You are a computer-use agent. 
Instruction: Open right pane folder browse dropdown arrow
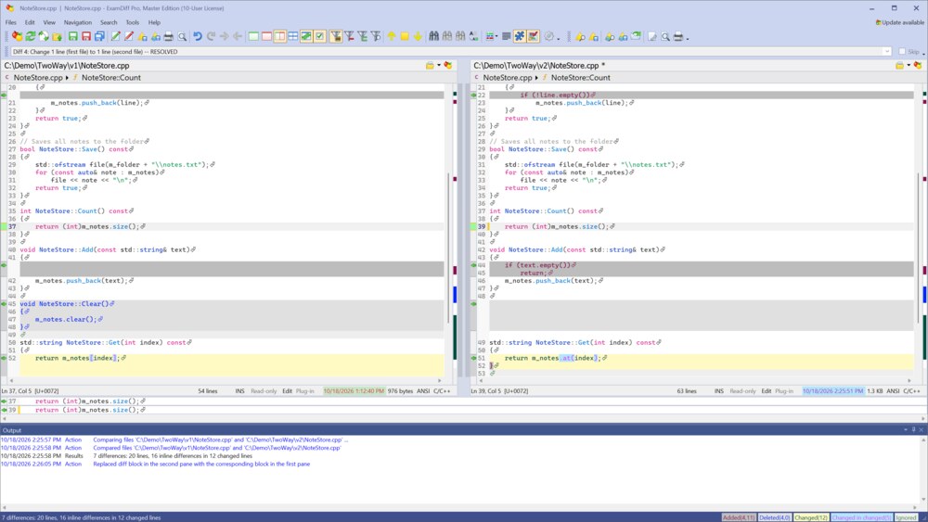pos(909,66)
